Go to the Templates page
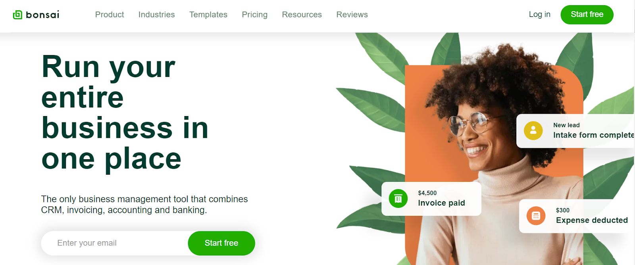Screen dimensions: 635x265 pos(208,15)
